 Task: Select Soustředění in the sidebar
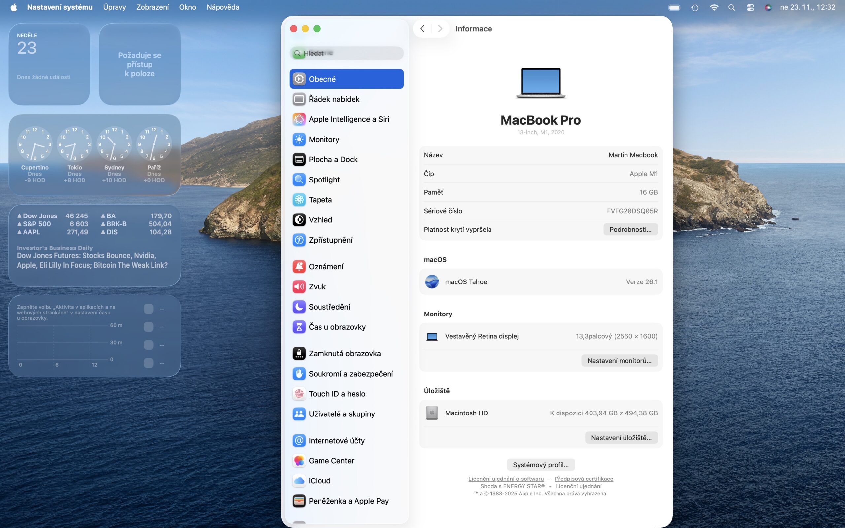pos(329,307)
